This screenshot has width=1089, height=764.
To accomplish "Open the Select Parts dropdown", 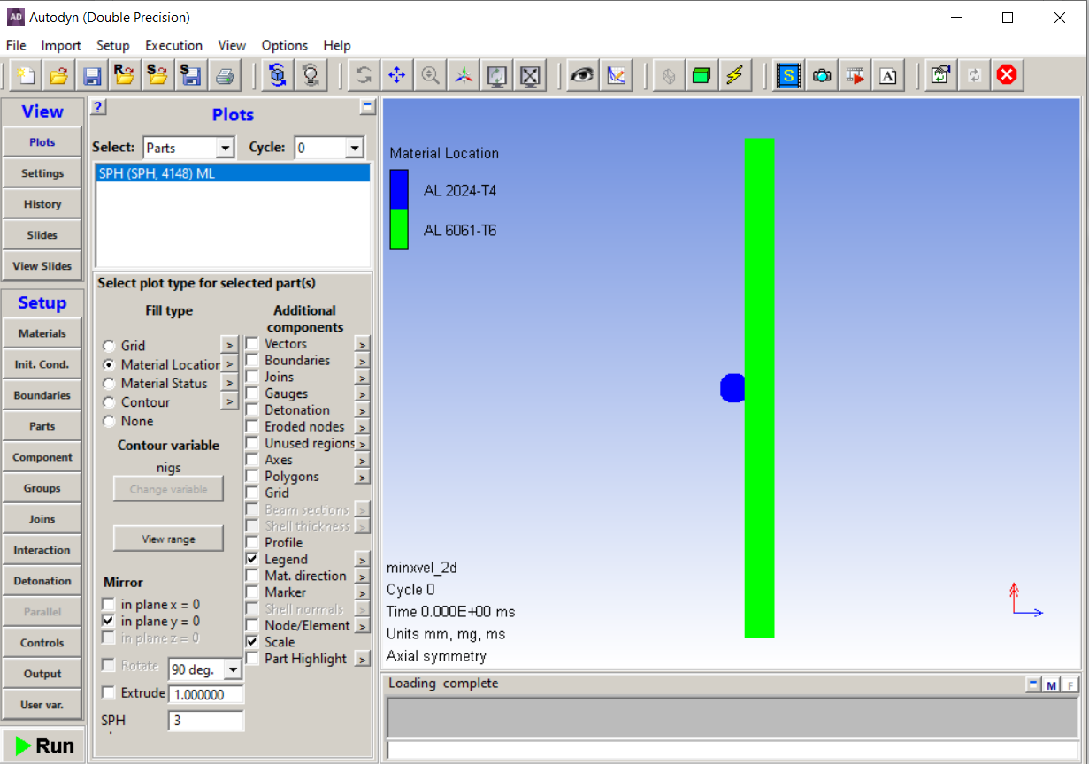I will click(226, 149).
